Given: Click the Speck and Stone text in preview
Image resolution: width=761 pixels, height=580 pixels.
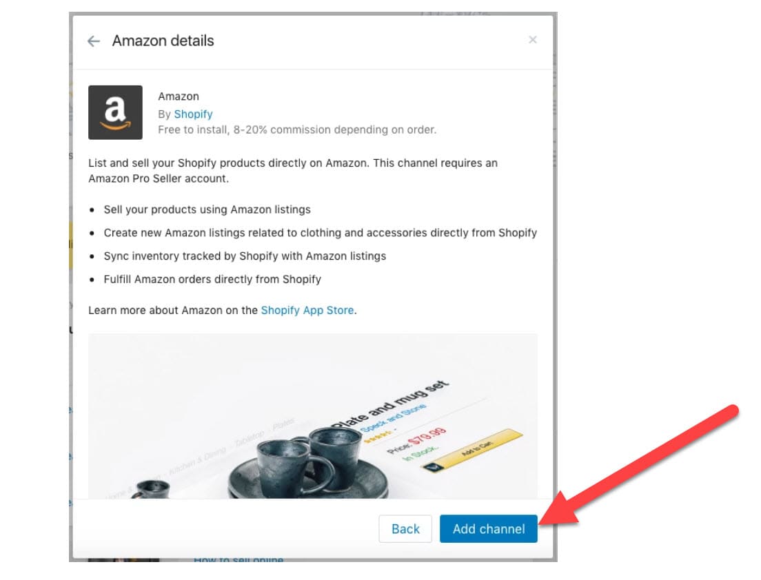Looking at the screenshot, I should click(394, 418).
